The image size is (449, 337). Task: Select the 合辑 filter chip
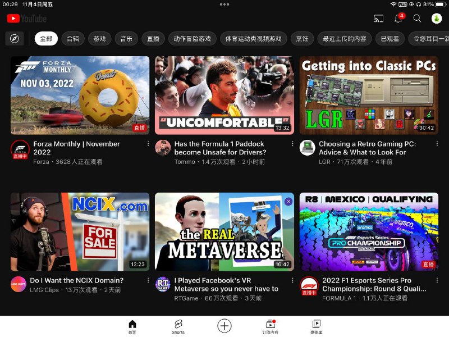pyautogui.click(x=73, y=38)
